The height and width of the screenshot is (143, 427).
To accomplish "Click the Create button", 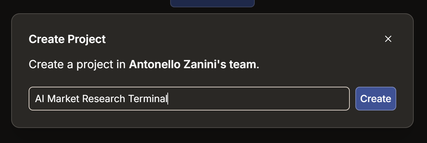I will [376, 99].
